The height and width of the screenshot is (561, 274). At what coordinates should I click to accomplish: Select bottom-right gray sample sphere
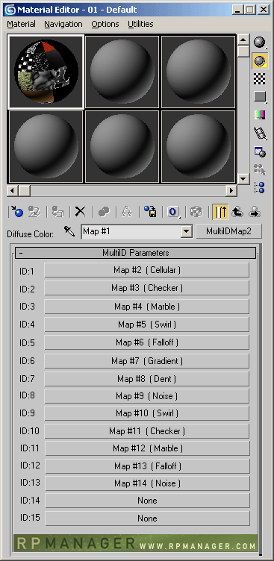pyautogui.click(x=198, y=147)
